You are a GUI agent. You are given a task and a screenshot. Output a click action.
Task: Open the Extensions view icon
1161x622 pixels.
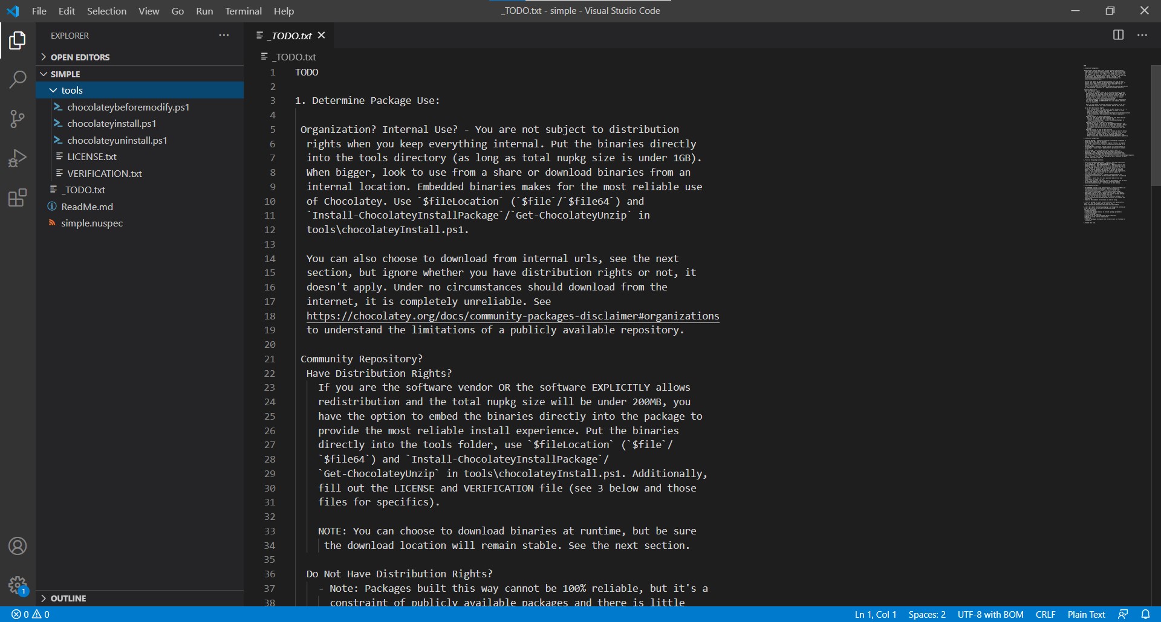[x=18, y=197]
